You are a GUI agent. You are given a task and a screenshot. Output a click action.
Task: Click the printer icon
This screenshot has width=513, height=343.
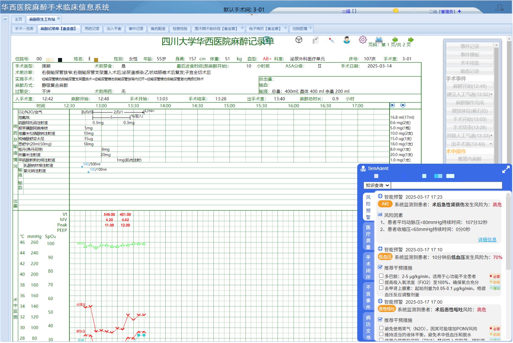pos(379,40)
